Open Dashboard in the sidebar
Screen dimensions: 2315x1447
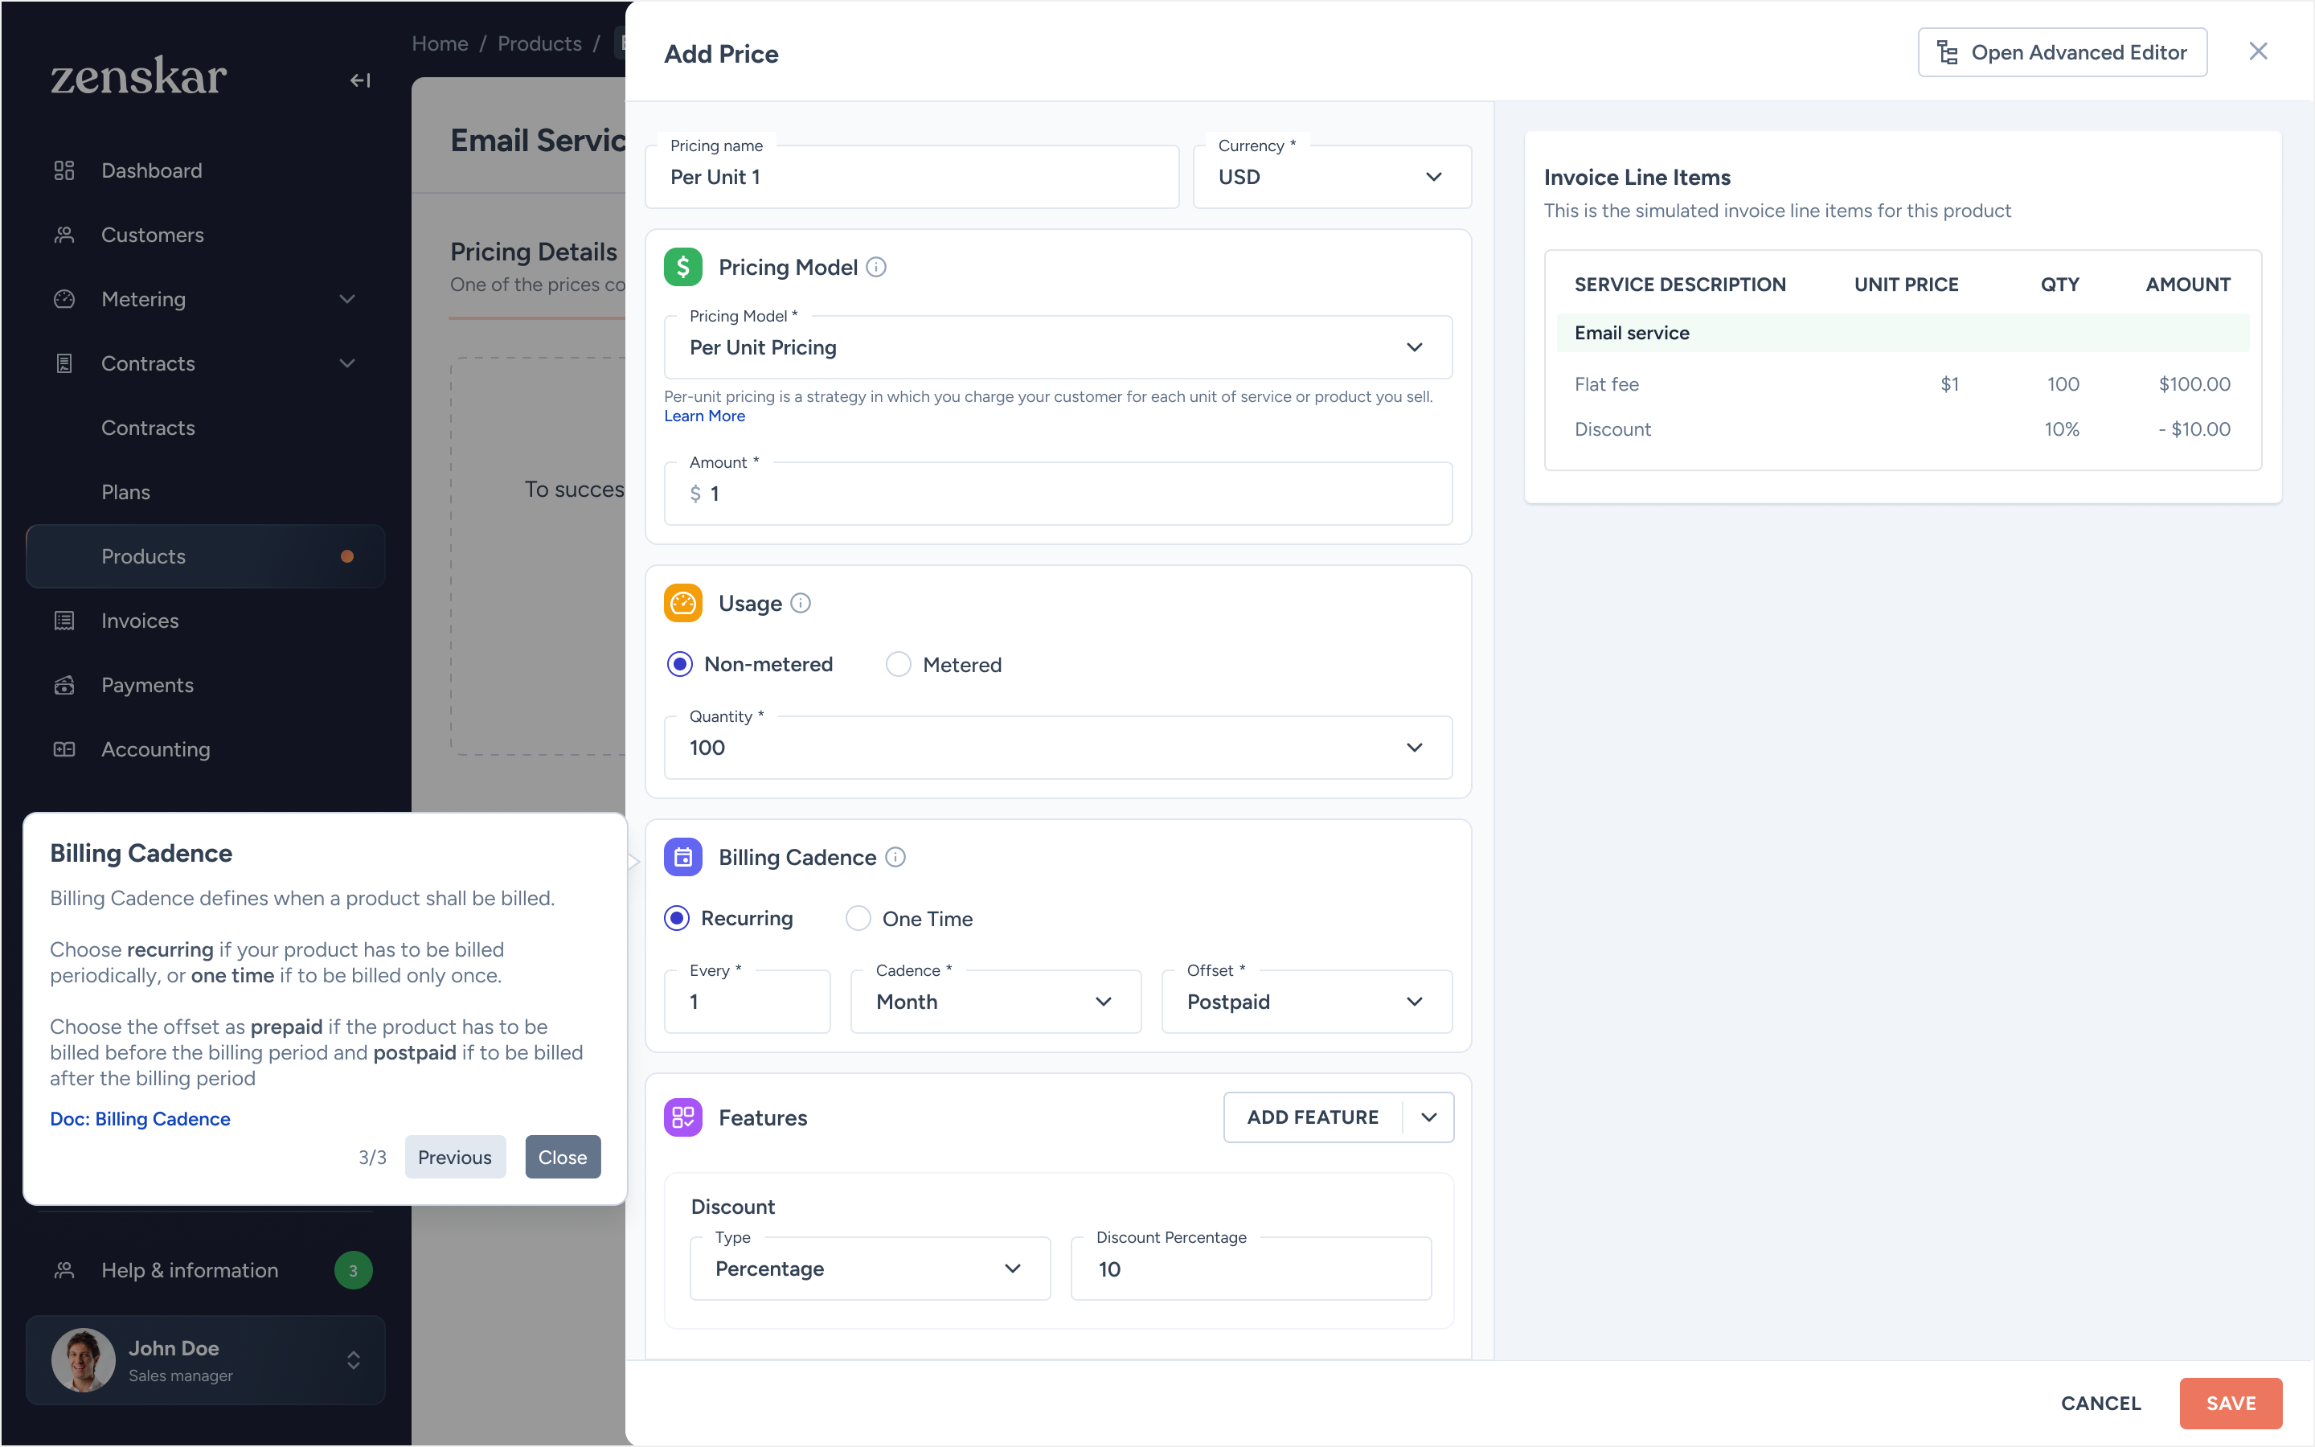[x=206, y=170]
